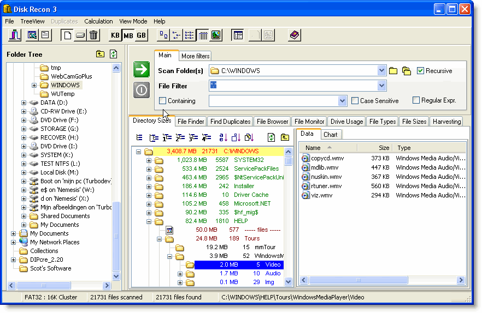Image resolution: width=482 pixels, height=313 pixels.
Task: Set size units to KB
Action: click(x=115, y=35)
